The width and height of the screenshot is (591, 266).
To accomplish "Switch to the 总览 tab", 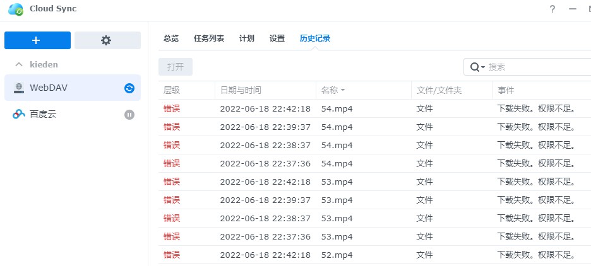I will click(x=171, y=38).
